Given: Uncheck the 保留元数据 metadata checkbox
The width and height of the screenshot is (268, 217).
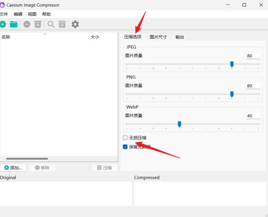Looking at the screenshot, I should click(x=125, y=147).
